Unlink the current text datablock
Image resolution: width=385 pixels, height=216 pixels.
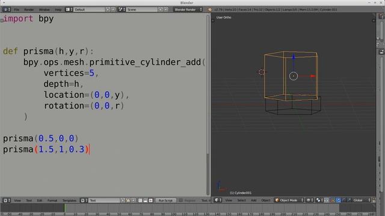pos(134,200)
